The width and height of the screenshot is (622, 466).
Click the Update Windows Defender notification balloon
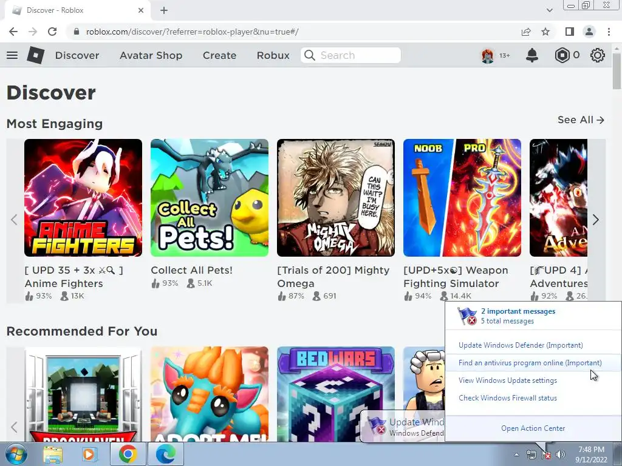click(x=402, y=427)
